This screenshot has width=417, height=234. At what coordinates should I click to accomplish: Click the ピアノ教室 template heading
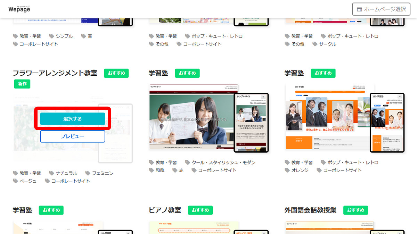click(165, 210)
